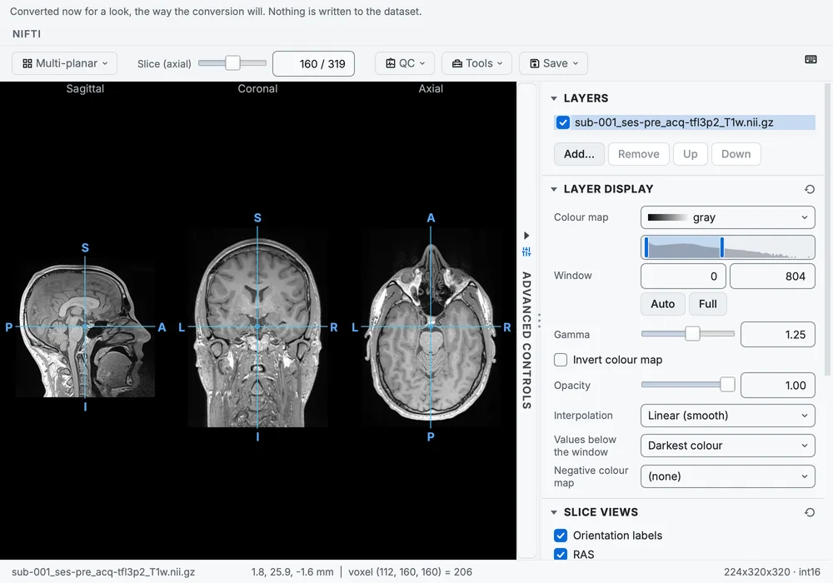The height and width of the screenshot is (583, 833).
Task: Click the Slice (axial) label
Action: 164,64
